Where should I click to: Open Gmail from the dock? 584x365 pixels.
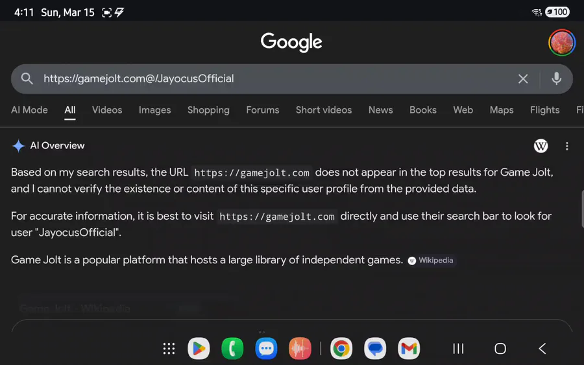click(409, 349)
